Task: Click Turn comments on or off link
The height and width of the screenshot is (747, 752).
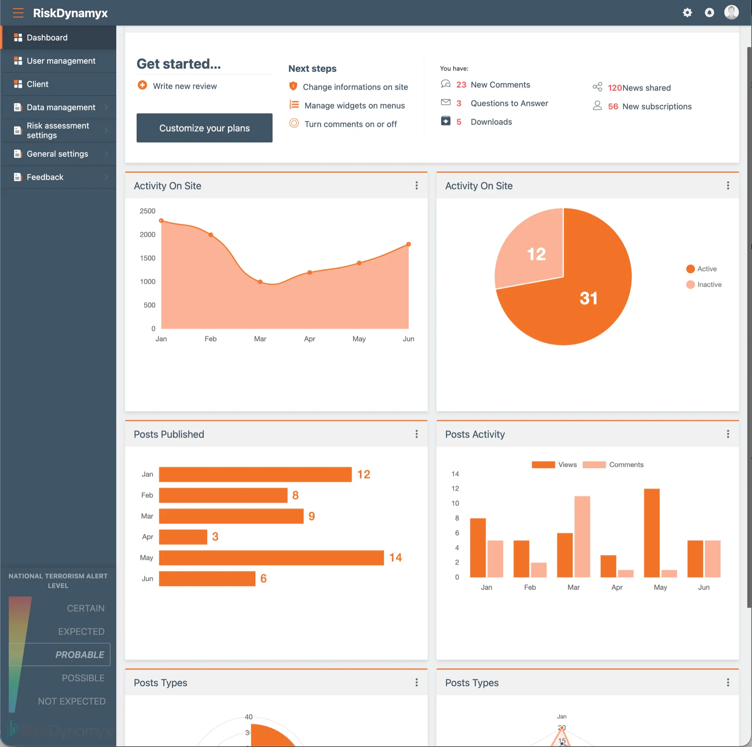Action: coord(351,124)
